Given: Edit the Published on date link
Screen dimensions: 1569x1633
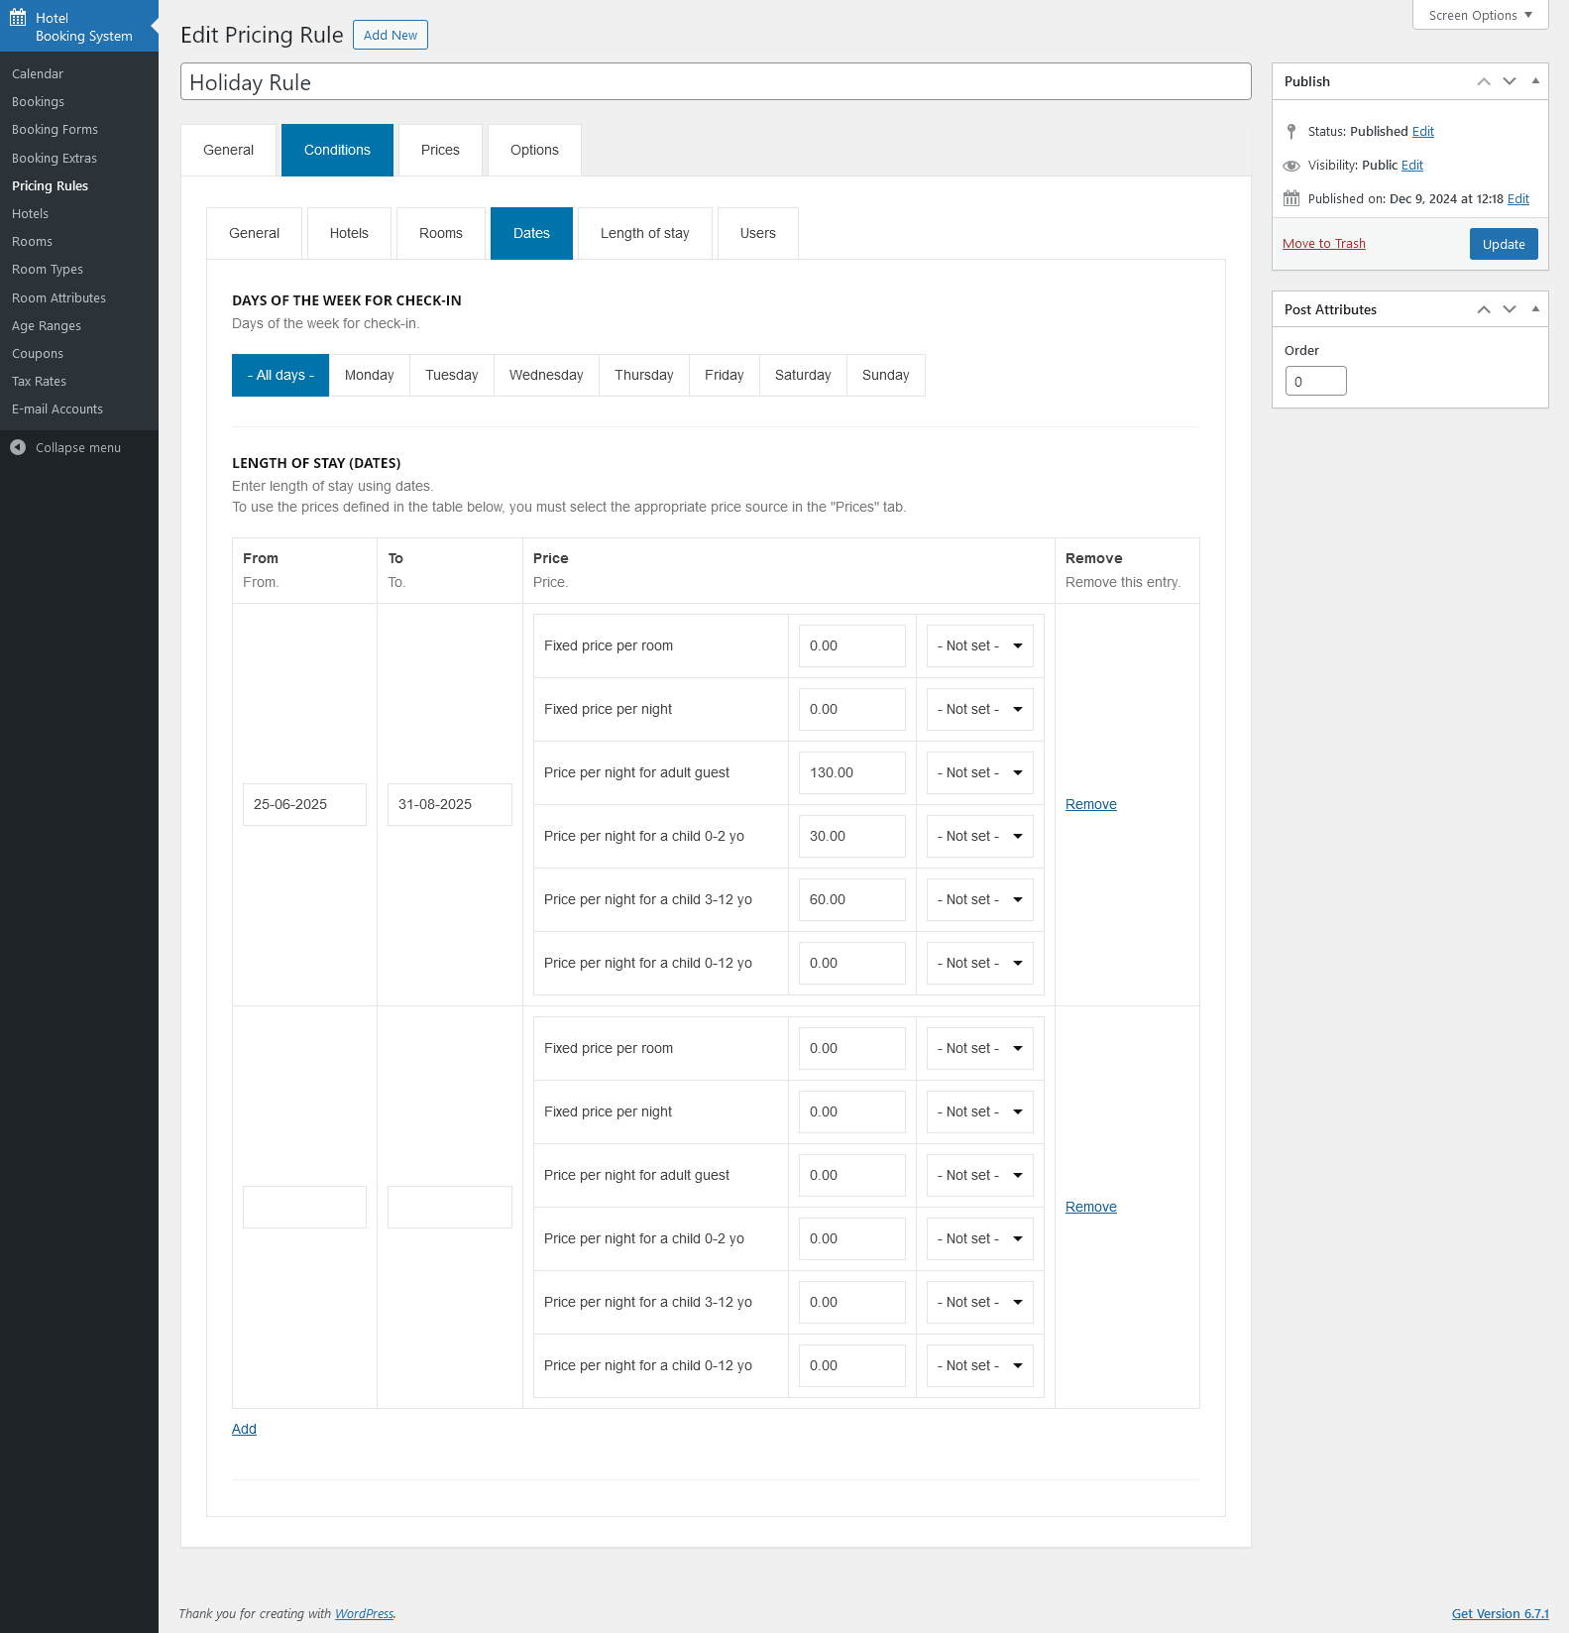Looking at the screenshot, I should [x=1518, y=198].
